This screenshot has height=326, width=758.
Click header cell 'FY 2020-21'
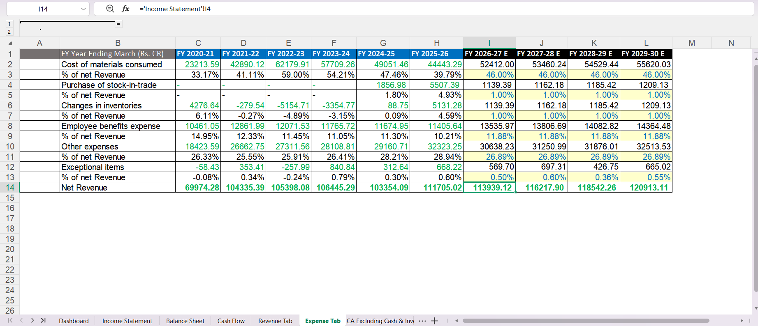pos(198,54)
